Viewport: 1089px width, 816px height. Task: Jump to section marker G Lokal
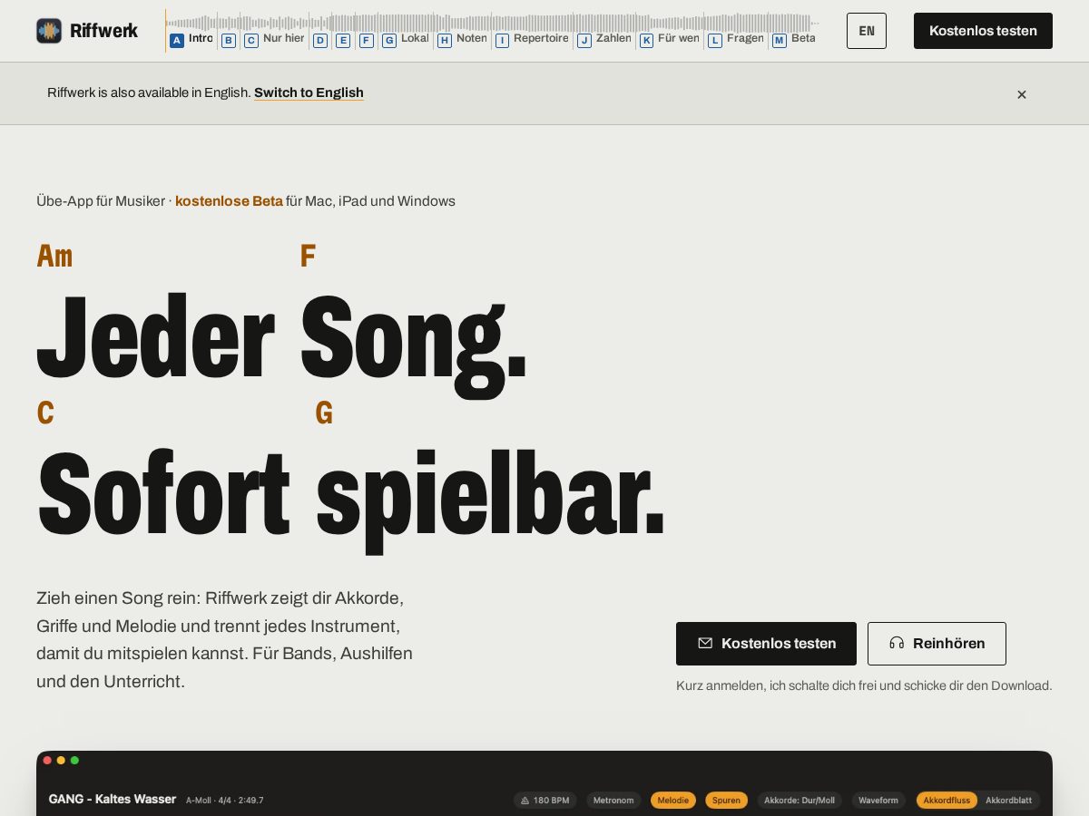pos(406,39)
